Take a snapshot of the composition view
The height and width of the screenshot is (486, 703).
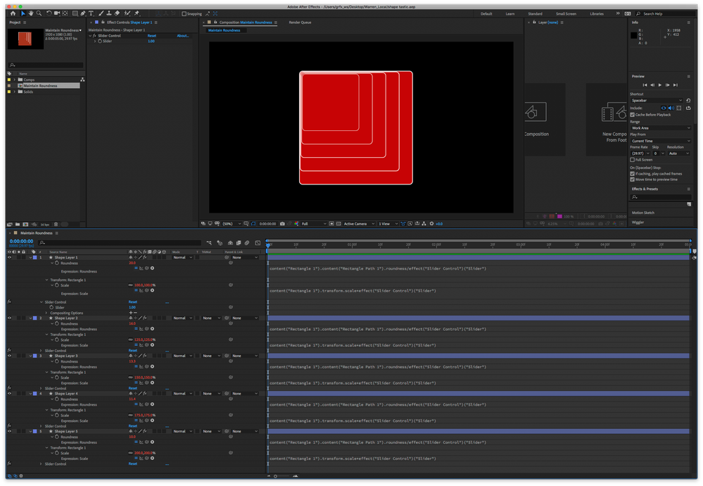(282, 223)
